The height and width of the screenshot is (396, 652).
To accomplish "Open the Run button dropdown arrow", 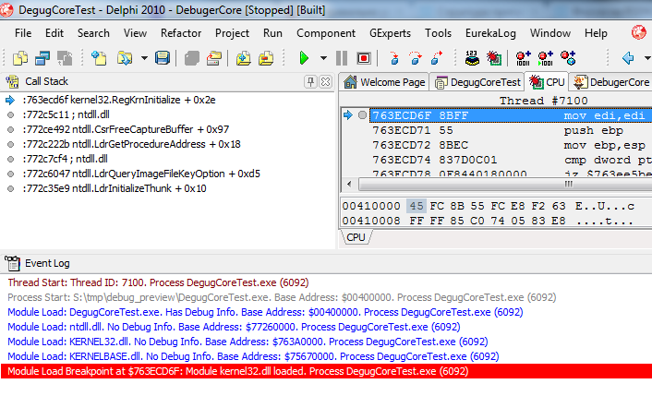I will click(x=323, y=58).
